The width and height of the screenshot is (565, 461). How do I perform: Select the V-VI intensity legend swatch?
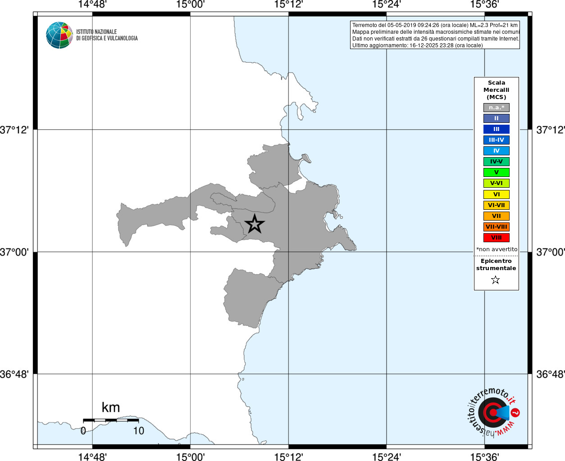pos(497,183)
